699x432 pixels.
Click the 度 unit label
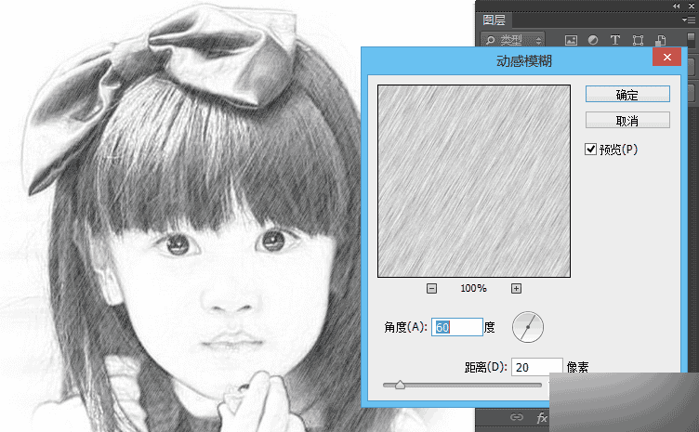pyautogui.click(x=490, y=327)
